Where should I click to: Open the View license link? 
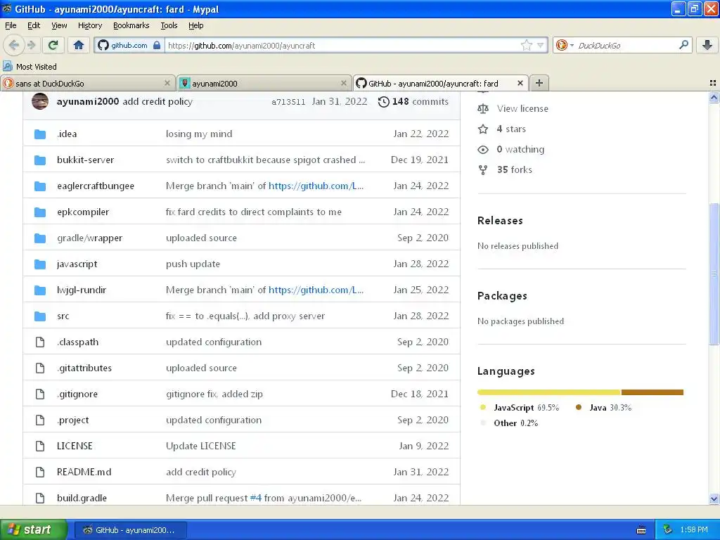[522, 109]
